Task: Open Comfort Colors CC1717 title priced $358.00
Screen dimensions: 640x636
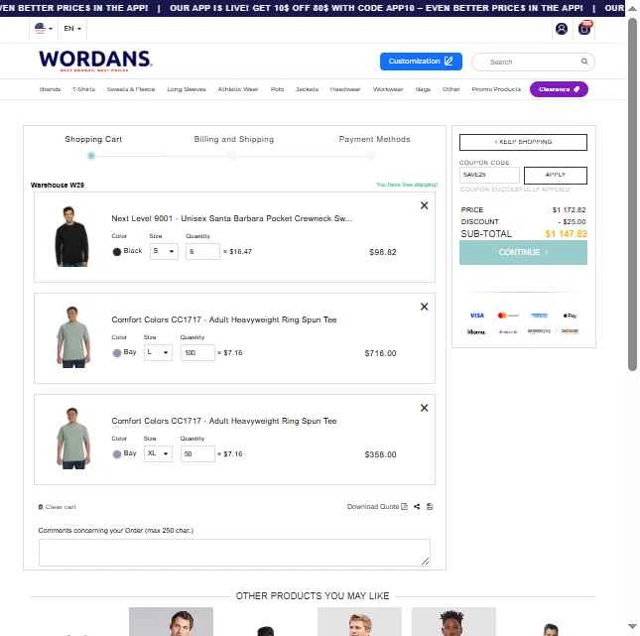Action: click(x=224, y=421)
